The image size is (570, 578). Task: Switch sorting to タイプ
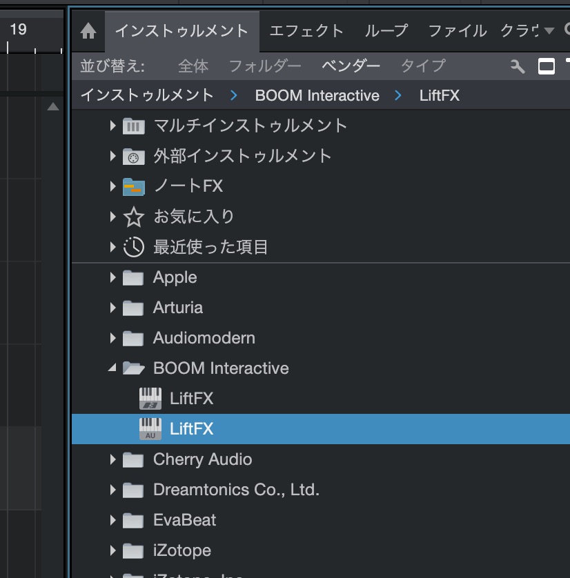point(422,66)
